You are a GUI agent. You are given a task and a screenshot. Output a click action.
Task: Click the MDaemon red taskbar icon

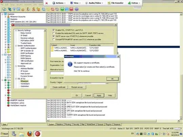point(38,134)
